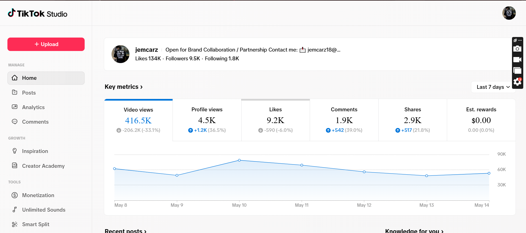The width and height of the screenshot is (526, 233).
Task: Click the jemcarz profile picture
Action: [120, 54]
